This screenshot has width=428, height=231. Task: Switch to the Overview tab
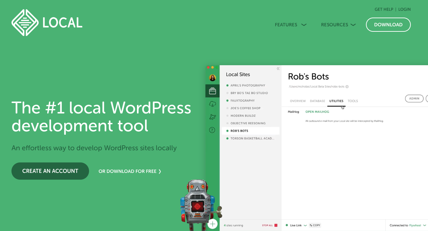[298, 101]
